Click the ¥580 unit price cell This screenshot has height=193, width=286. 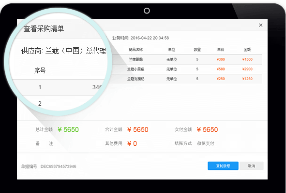(x=221, y=69)
